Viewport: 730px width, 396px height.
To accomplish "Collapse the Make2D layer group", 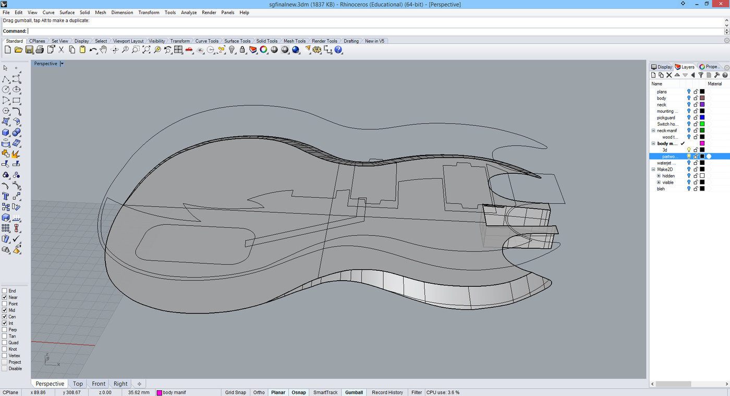I will [x=653, y=170].
